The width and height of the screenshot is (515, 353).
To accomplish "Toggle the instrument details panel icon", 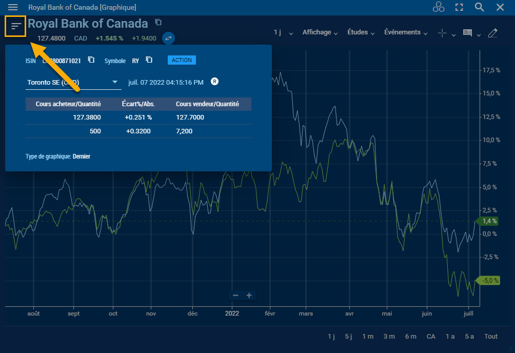I will [x=16, y=26].
